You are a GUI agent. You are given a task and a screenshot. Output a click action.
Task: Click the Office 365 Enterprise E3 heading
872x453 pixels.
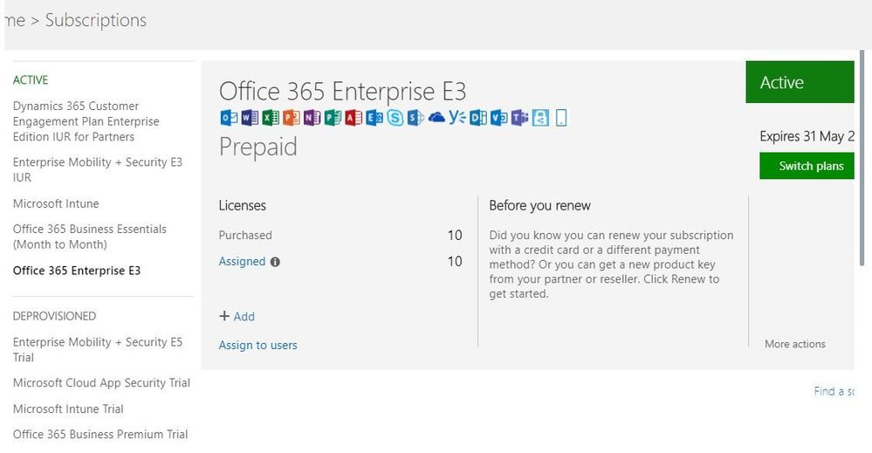tap(342, 91)
